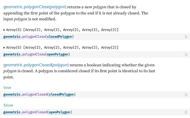Select the false output value
This screenshot has width=190, height=118.
point(8,105)
